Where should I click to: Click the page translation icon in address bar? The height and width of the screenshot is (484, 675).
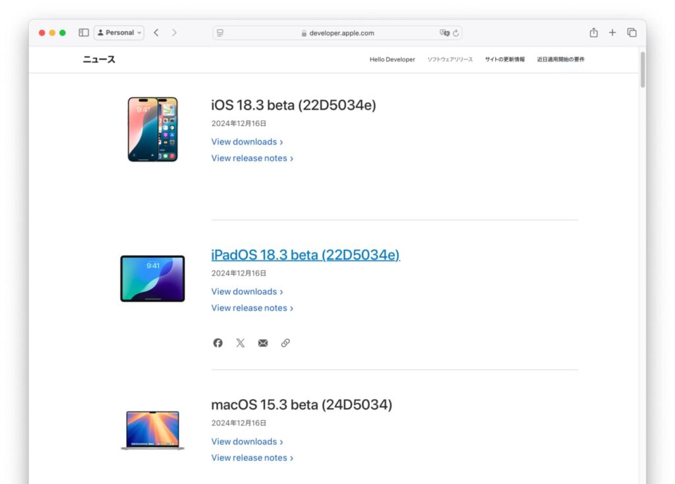[x=443, y=32]
